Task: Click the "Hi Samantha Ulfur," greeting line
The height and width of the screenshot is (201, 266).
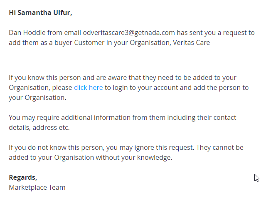Action: pos(40,13)
